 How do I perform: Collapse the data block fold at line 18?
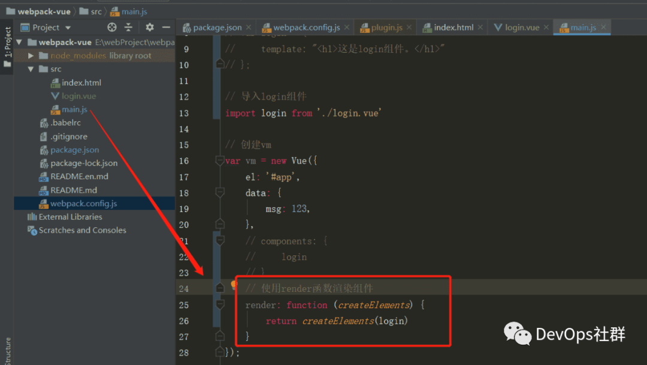(220, 192)
